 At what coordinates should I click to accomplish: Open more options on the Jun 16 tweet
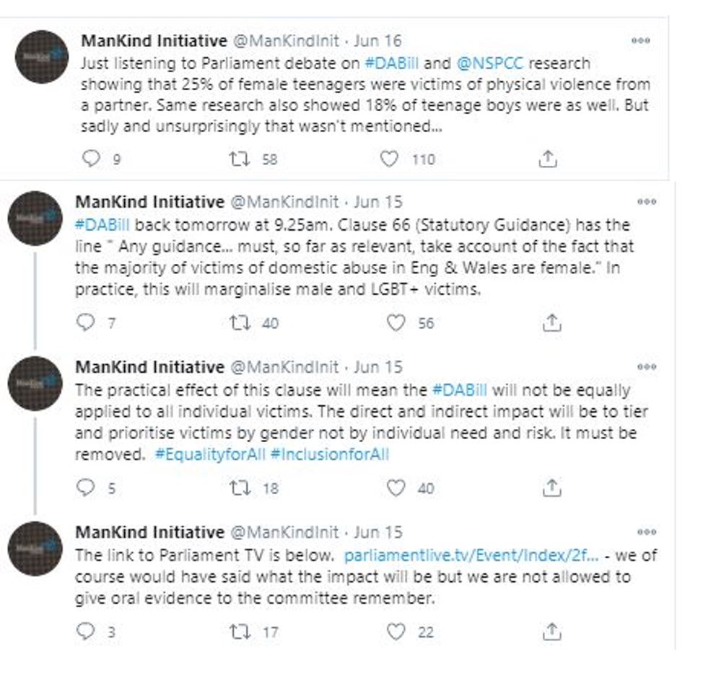(641, 40)
